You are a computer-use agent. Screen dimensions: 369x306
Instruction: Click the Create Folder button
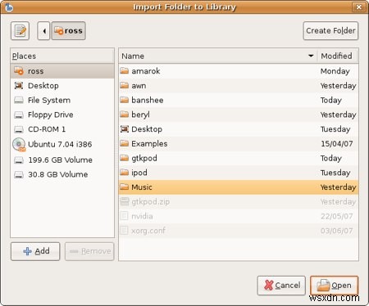tap(330, 31)
